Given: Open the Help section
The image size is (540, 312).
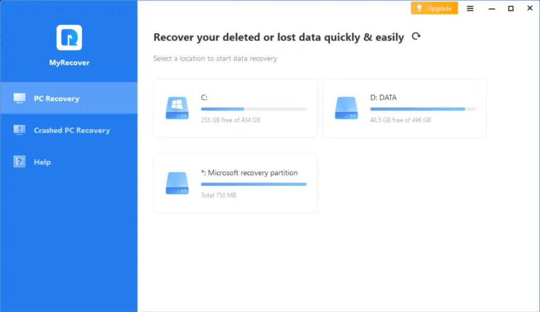Looking at the screenshot, I should click(42, 162).
